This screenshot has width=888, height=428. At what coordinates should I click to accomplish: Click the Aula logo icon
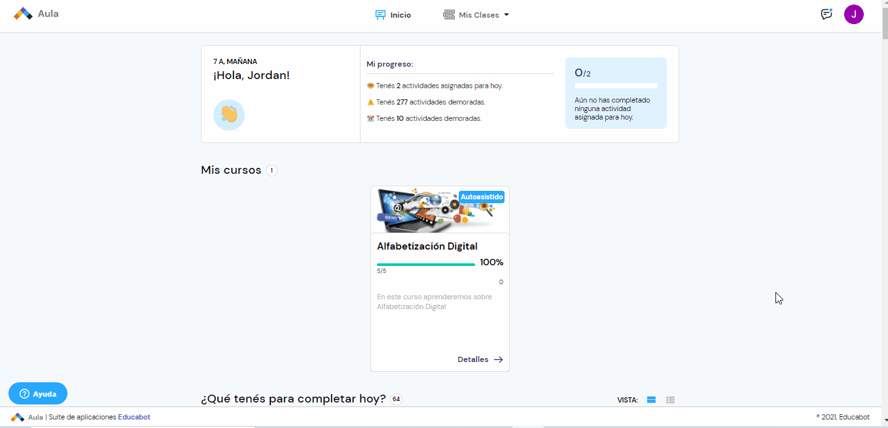[23, 13]
